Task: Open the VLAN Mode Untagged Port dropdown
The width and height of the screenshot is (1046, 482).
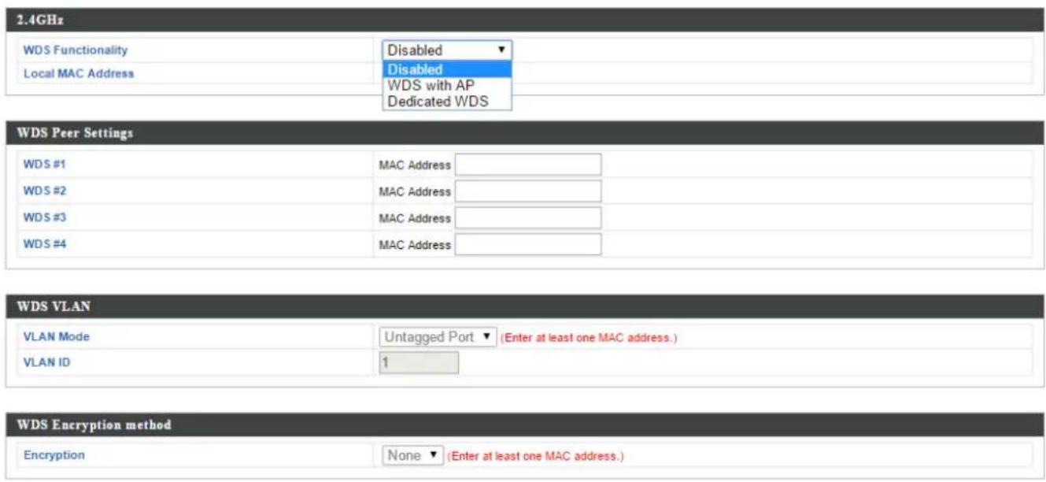Action: pos(438,338)
